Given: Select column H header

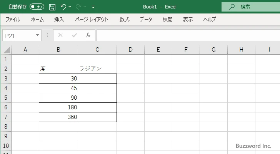Looking at the screenshot, I should [242, 50].
